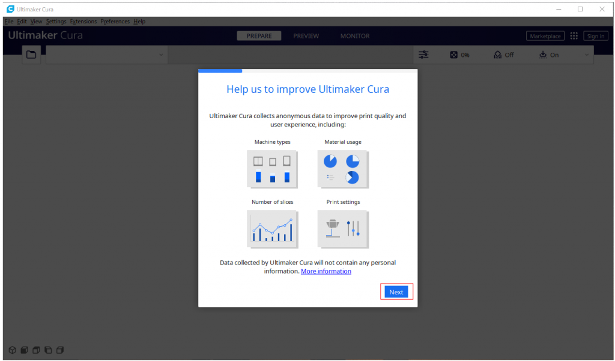The width and height of the screenshot is (615, 361).
Task: Click the Ultimaker Cura title bar logo icon
Action: (x=10, y=9)
